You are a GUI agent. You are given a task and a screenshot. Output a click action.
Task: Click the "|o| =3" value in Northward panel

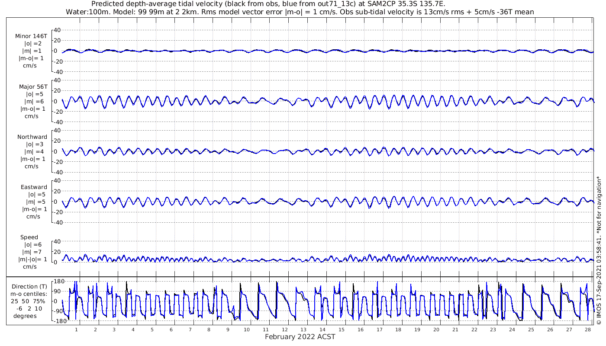click(35, 144)
